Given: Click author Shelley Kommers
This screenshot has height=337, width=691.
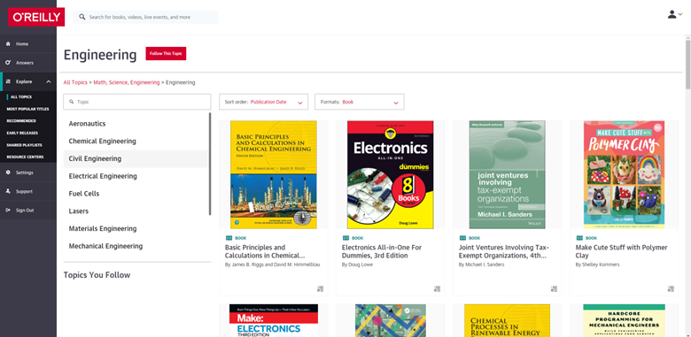Looking at the screenshot, I should [x=601, y=264].
